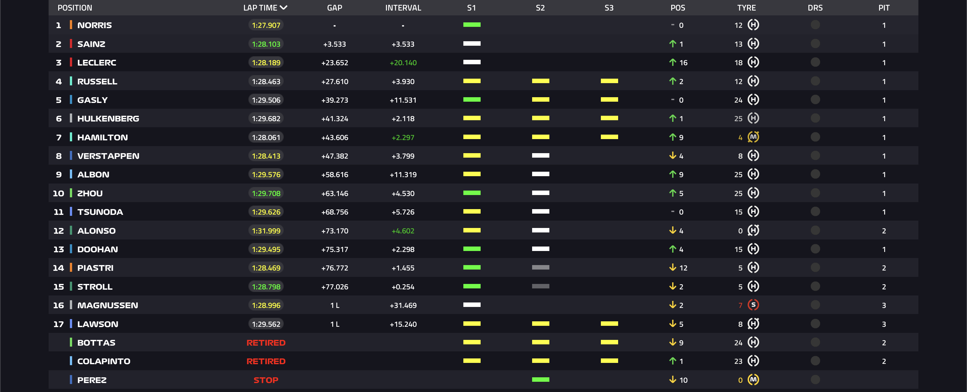Image resolution: width=967 pixels, height=392 pixels.
Task: Click the POSITION column header
Action: [75, 7]
